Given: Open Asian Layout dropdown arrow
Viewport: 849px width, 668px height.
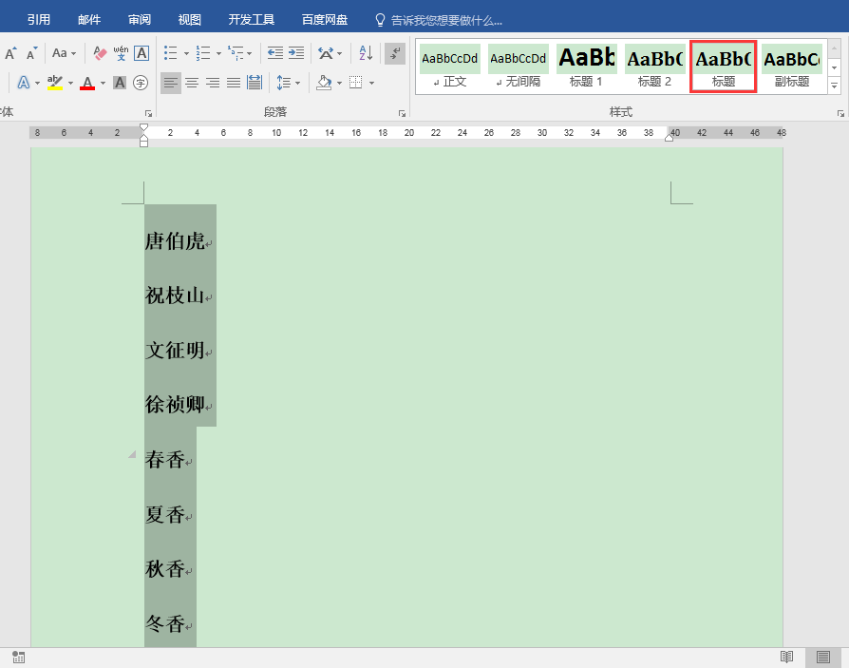Looking at the screenshot, I should (339, 53).
